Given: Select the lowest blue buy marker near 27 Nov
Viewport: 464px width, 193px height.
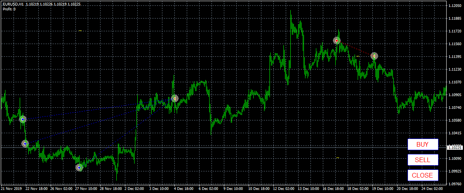Looking at the screenshot, I should click(79, 168).
